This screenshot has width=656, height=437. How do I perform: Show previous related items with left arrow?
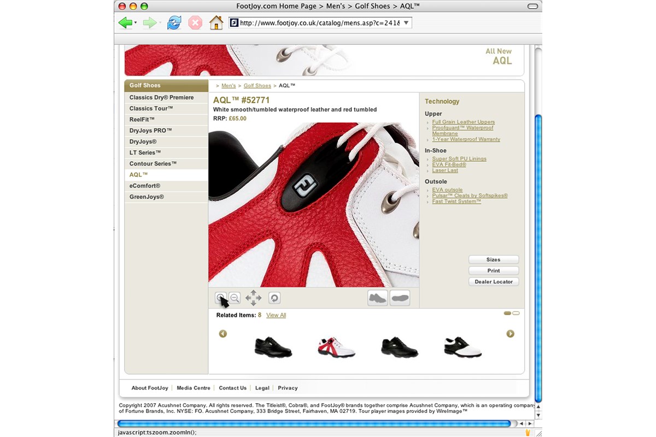(223, 334)
